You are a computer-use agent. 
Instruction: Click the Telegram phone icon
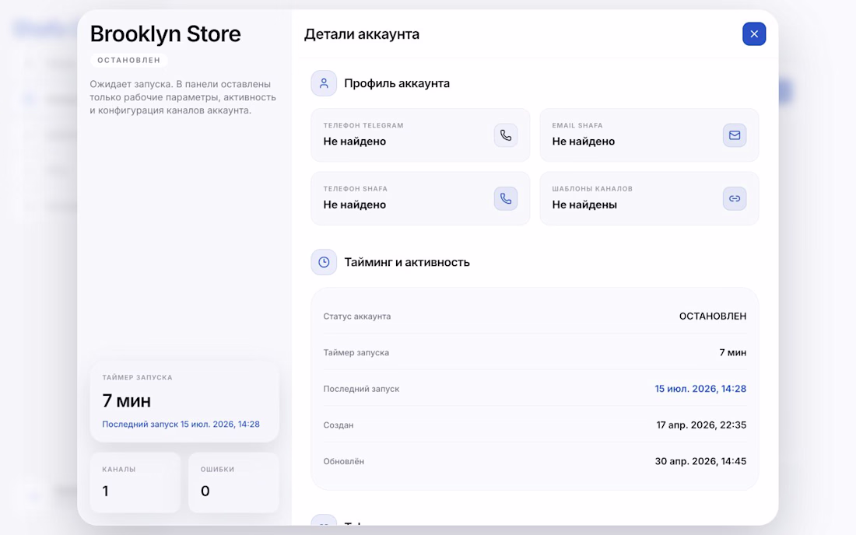coord(506,135)
